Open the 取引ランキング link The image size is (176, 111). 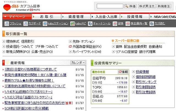146,82
